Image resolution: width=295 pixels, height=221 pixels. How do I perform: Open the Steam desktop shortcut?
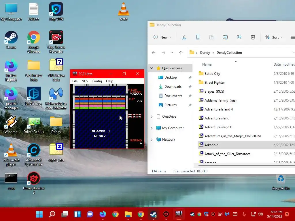[x=11, y=40]
